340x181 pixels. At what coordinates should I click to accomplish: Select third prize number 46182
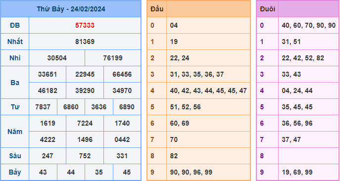[x=48, y=90]
